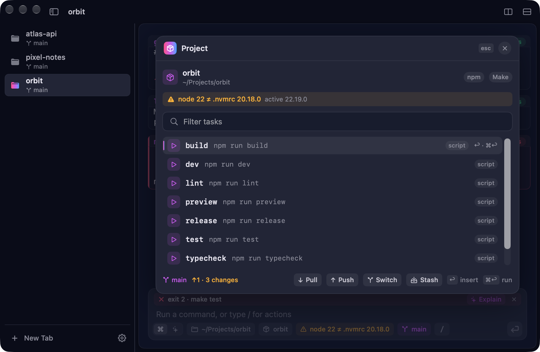Click the orbit project cube icon

tap(170, 77)
